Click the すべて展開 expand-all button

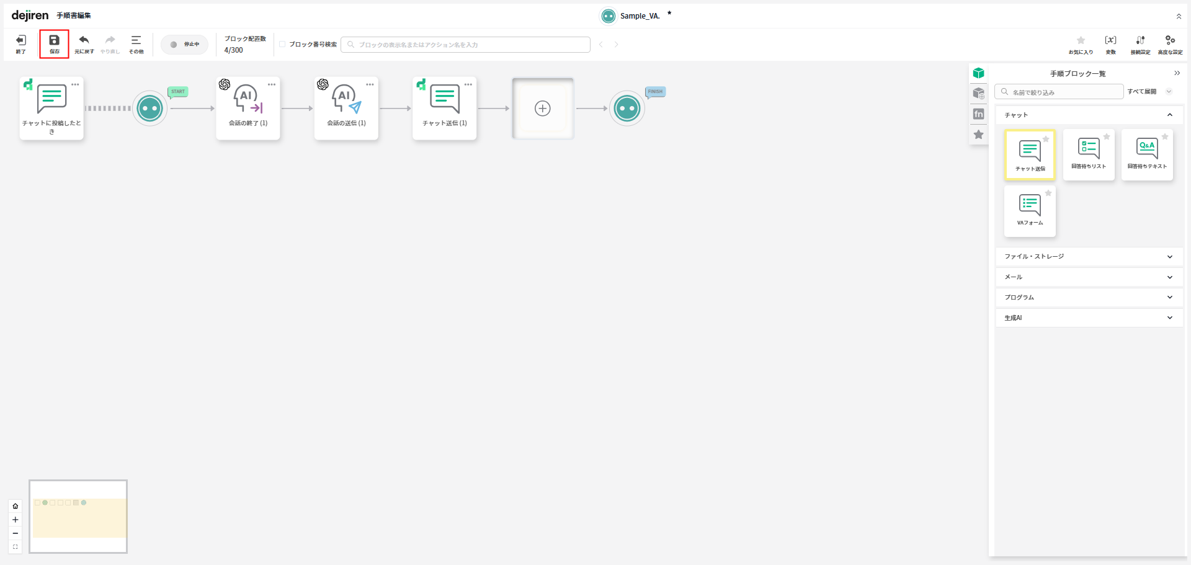pos(1142,92)
